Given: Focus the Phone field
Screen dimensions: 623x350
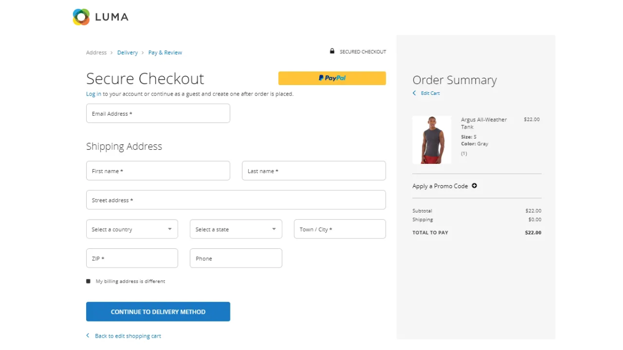Looking at the screenshot, I should click(x=236, y=258).
